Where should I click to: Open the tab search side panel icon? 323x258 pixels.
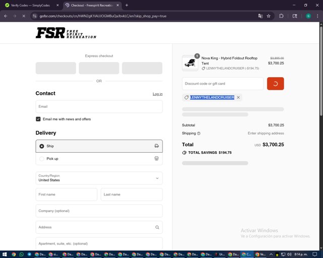(x=295, y=16)
